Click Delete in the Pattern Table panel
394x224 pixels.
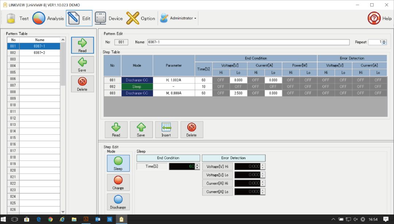[82, 84]
